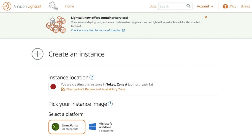Open the Billing link

(x=245, y=6)
